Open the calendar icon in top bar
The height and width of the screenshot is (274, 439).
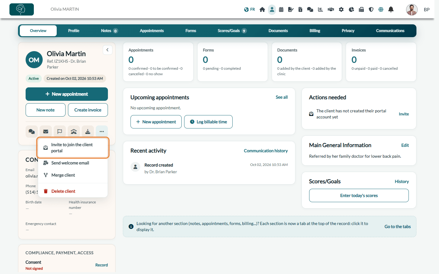coord(281,9)
